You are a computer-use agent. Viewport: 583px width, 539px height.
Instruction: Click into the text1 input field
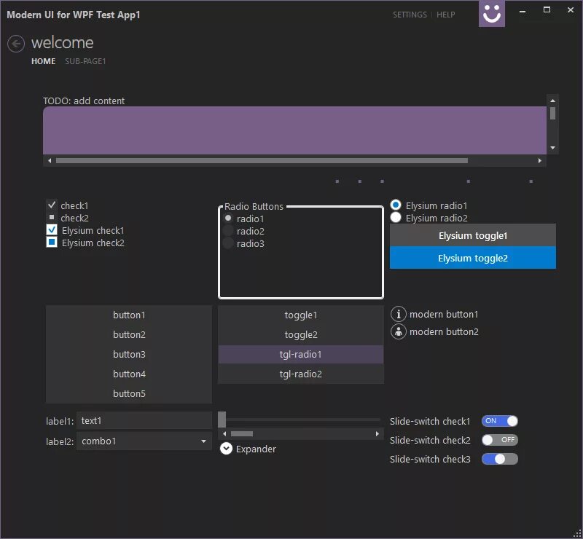pyautogui.click(x=144, y=421)
